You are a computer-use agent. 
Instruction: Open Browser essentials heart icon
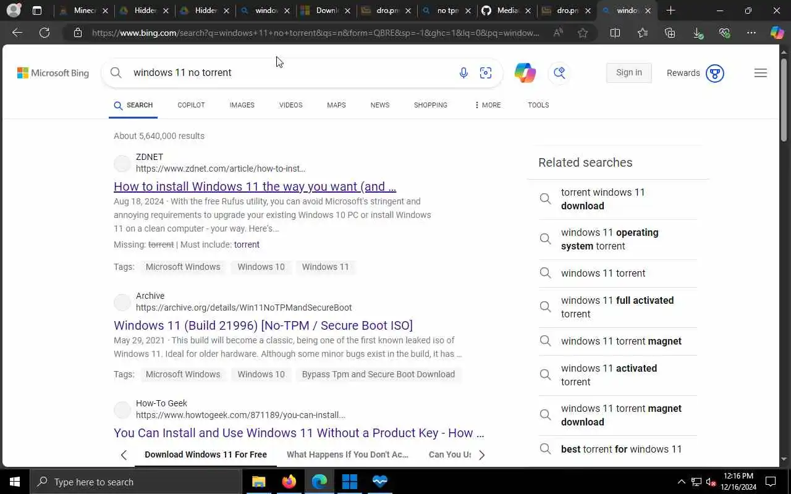724,33
